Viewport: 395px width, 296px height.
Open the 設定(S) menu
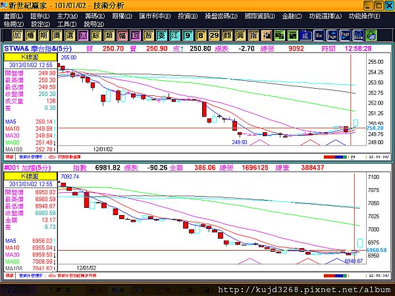coord(40,24)
